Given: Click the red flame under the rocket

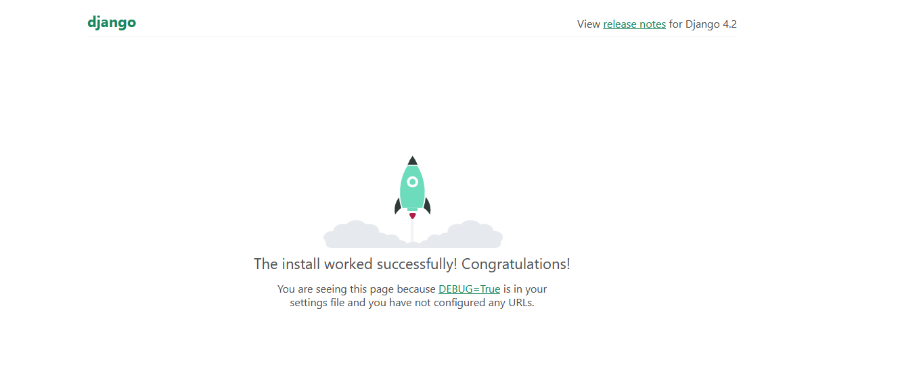Looking at the screenshot, I should coord(412,216).
